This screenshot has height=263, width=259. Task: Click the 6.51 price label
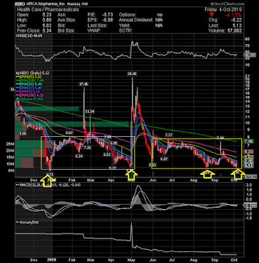click(107, 155)
